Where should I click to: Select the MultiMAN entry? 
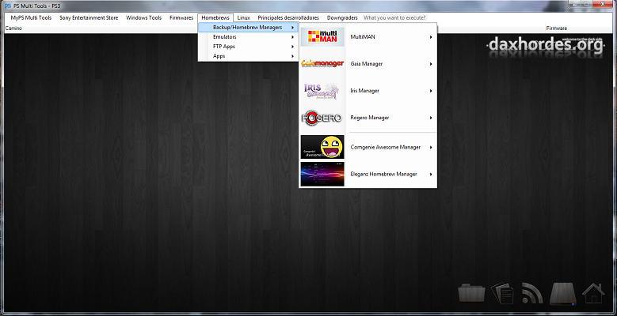coord(368,37)
